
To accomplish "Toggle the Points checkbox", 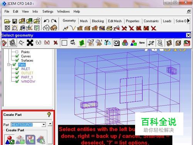I will (17, 52).
